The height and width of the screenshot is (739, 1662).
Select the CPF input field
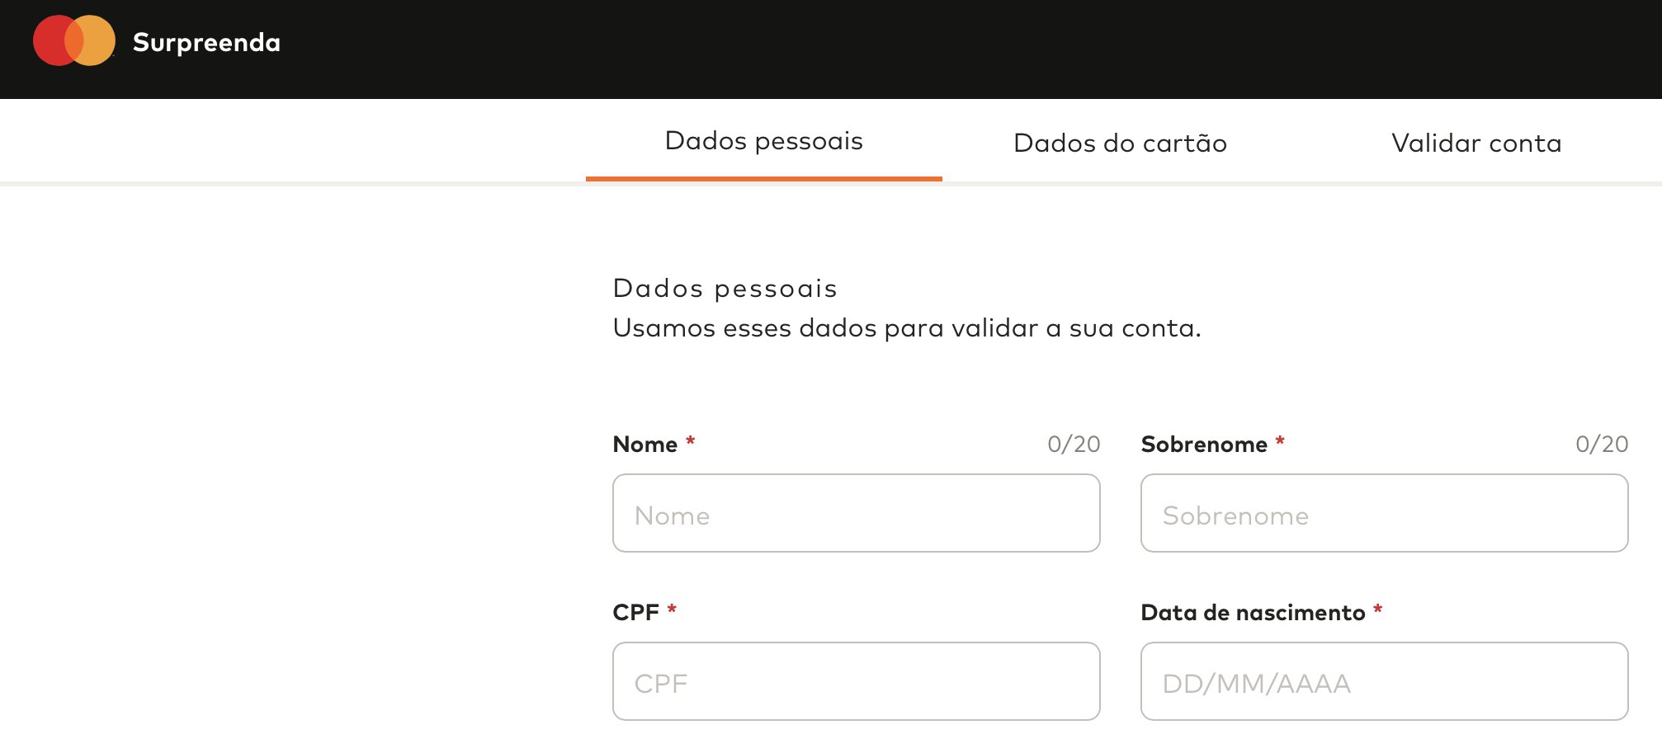pyautogui.click(x=857, y=681)
